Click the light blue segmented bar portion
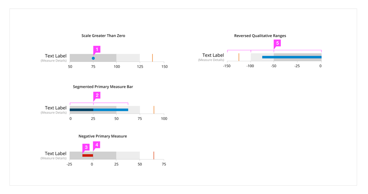This screenshot has height=194, width=368. 110,110
